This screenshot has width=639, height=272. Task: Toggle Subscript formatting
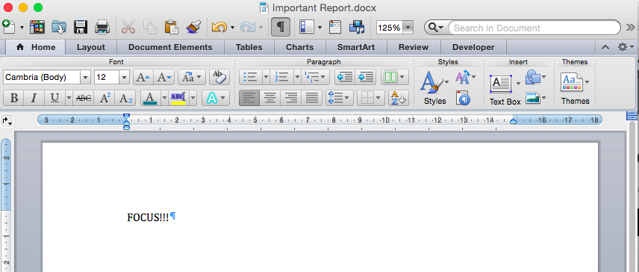tap(125, 99)
